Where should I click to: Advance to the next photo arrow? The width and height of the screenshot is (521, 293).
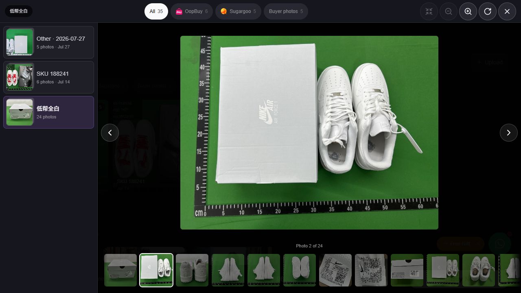point(509,133)
